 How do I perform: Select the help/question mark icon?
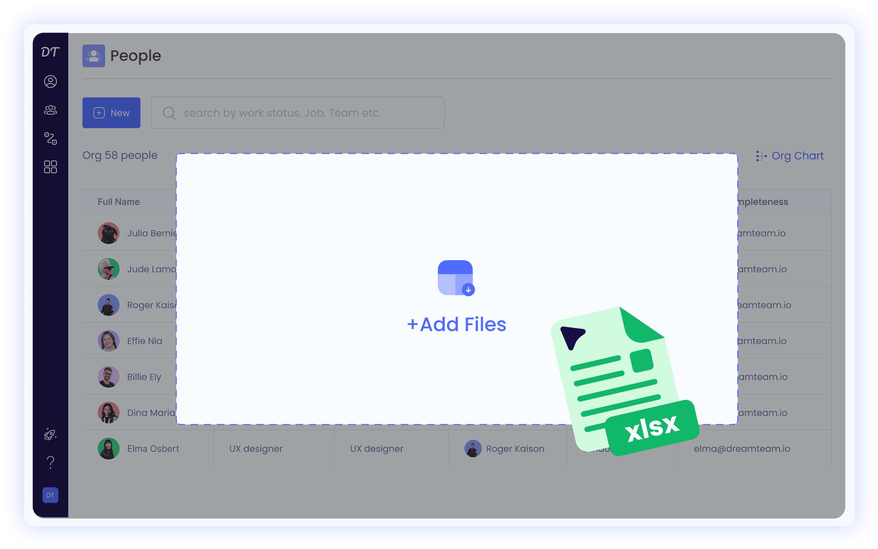click(50, 462)
